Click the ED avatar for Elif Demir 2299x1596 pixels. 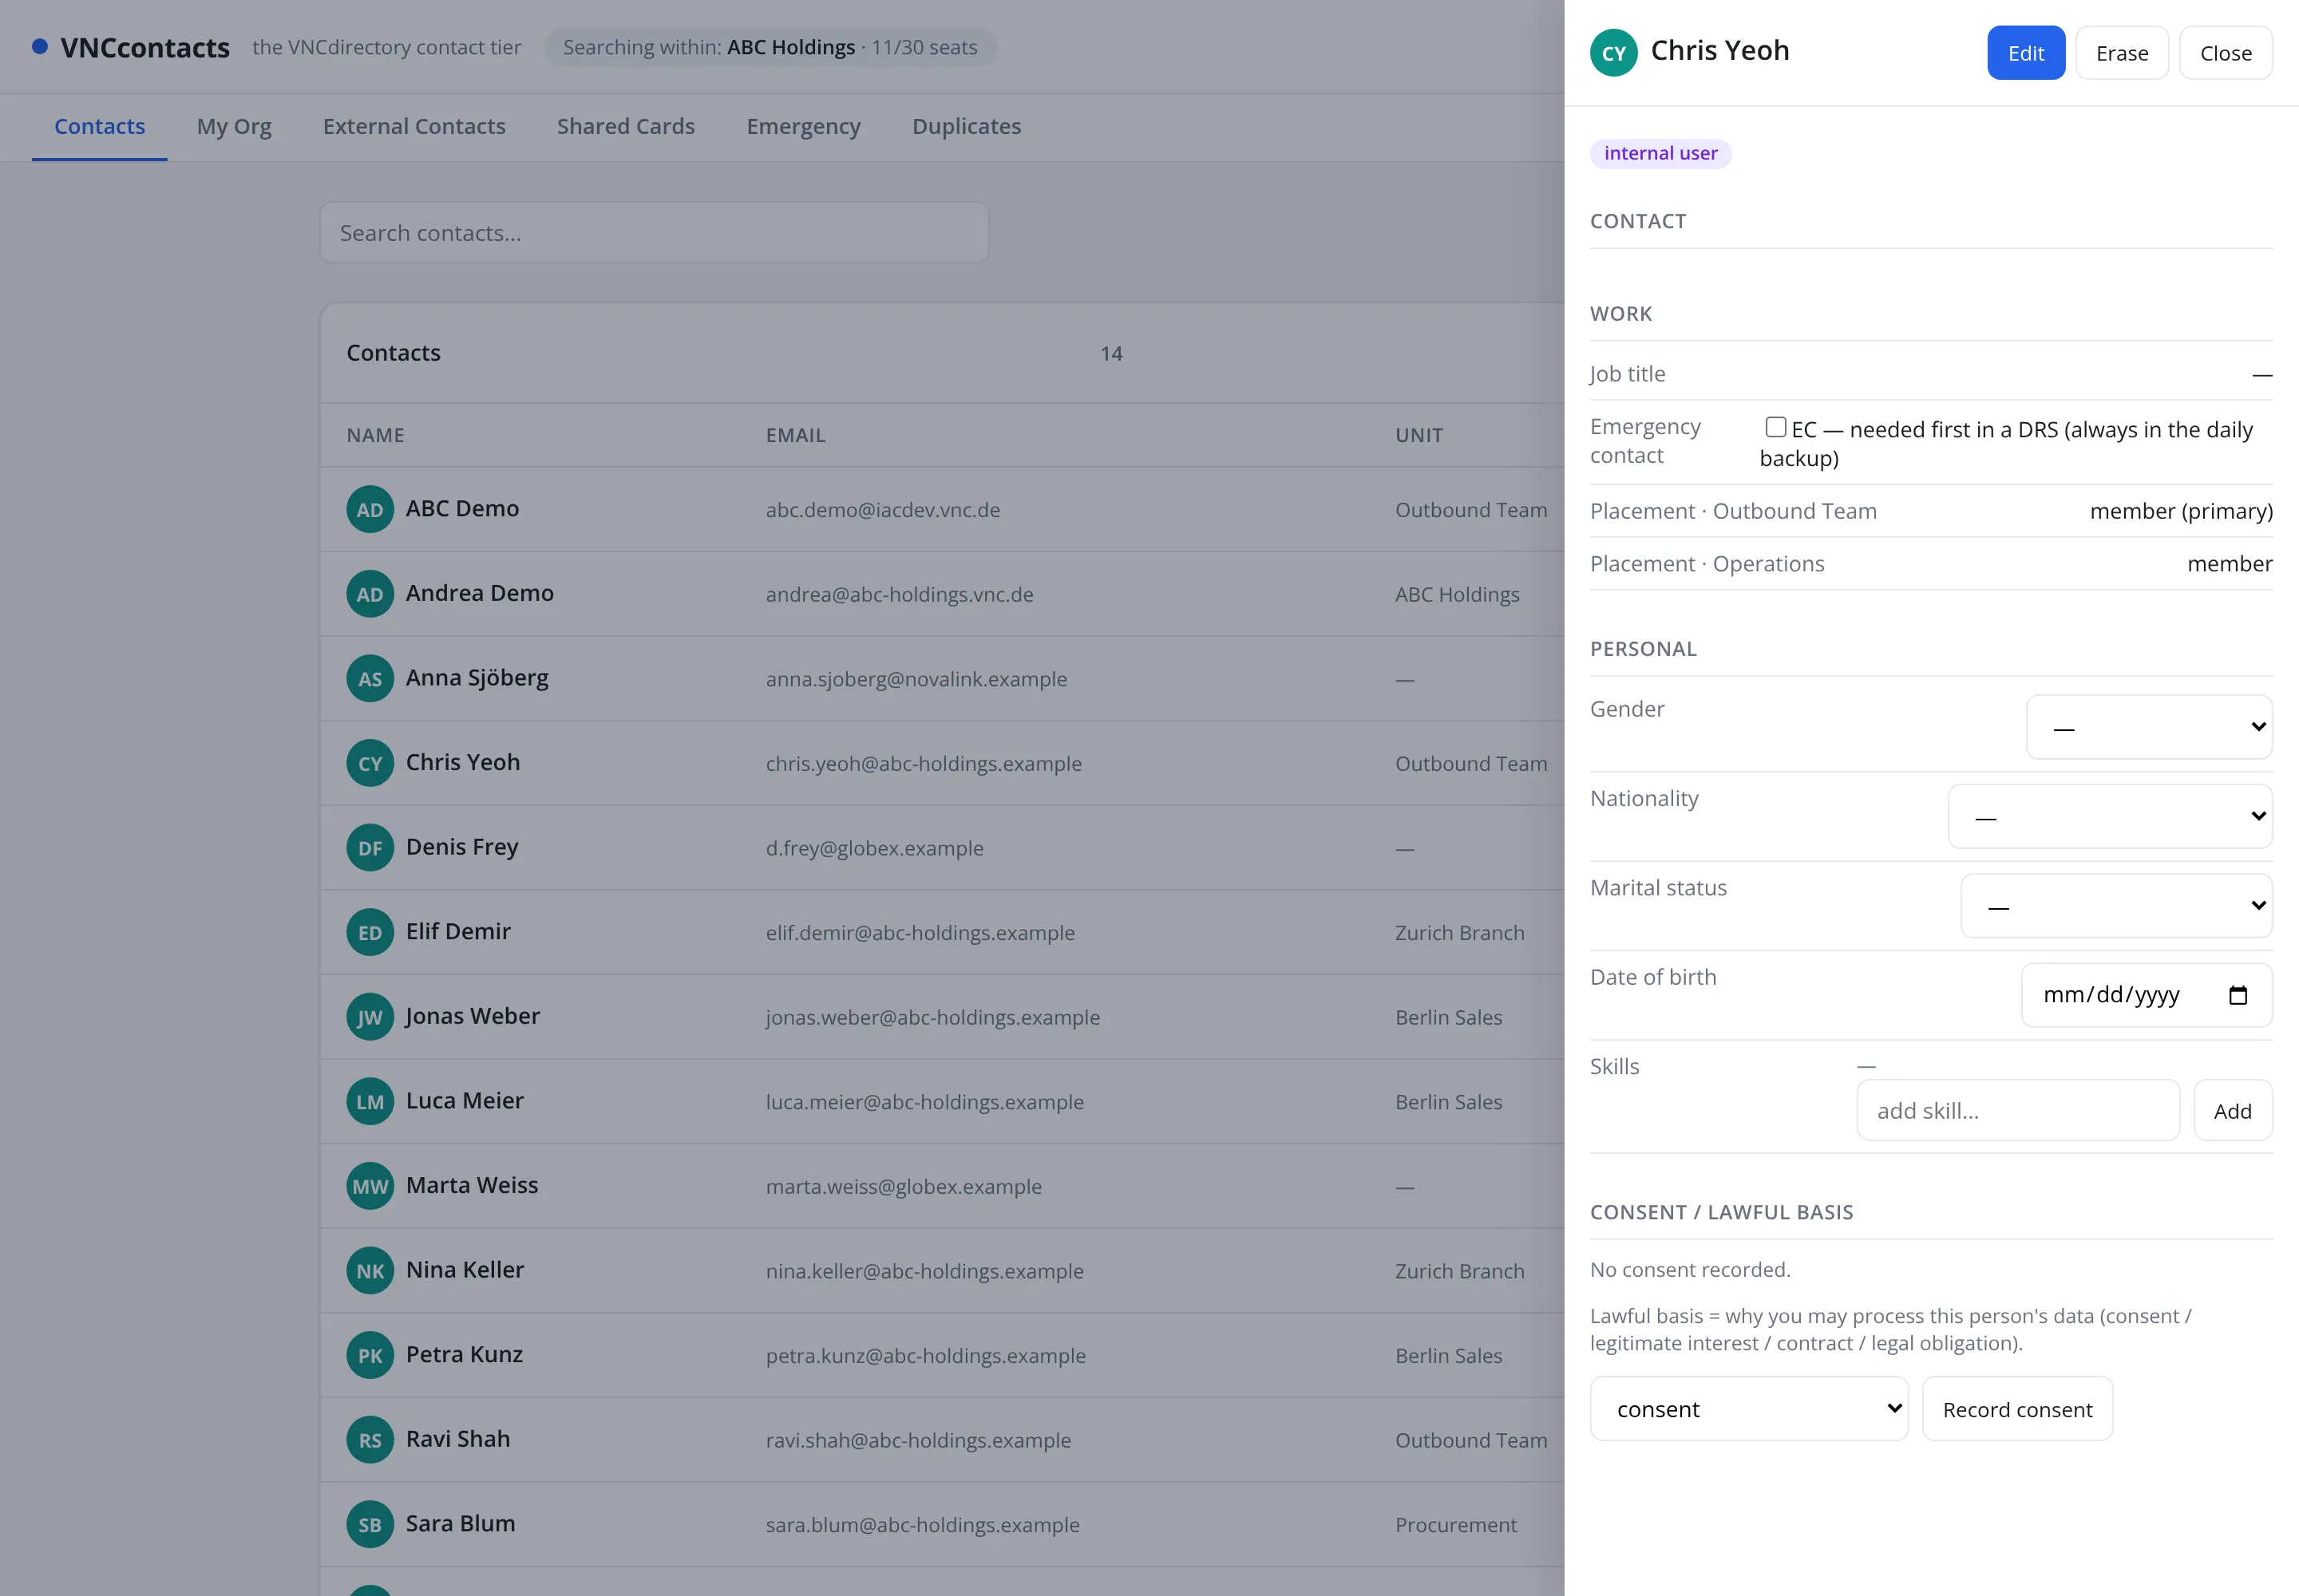[369, 933]
